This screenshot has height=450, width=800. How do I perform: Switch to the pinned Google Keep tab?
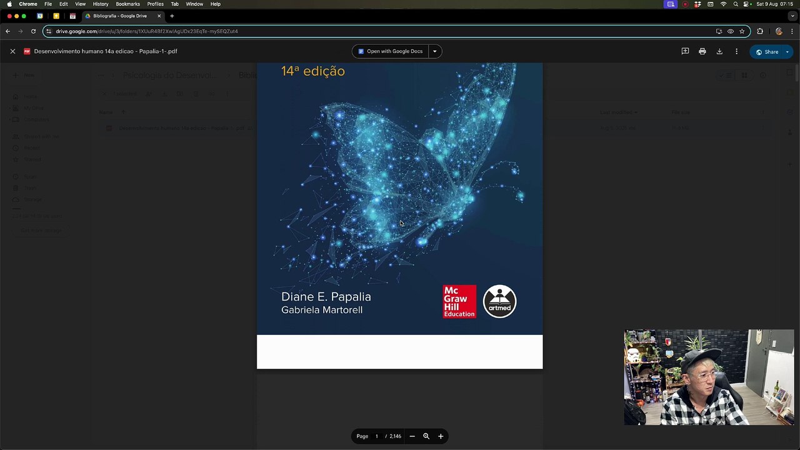(56, 16)
